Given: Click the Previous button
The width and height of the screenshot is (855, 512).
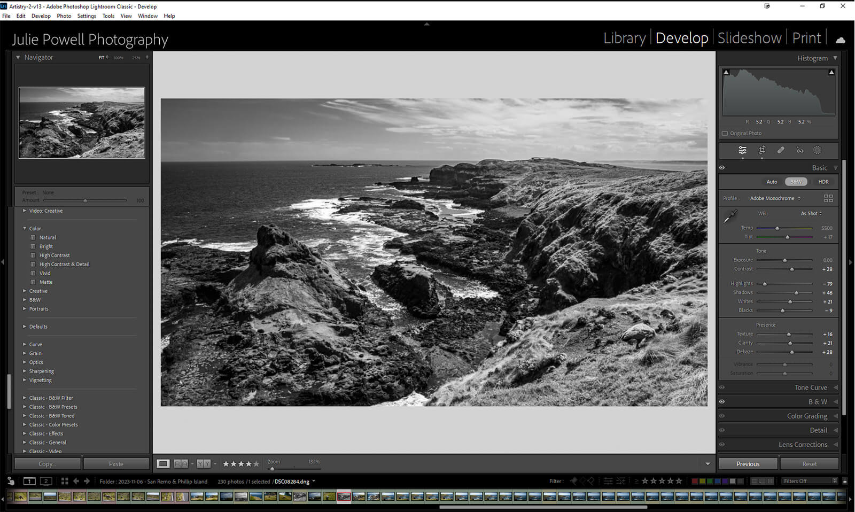Looking at the screenshot, I should tap(748, 464).
